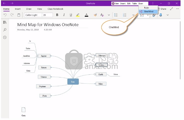Click the Moon leaf label
The height and width of the screenshot is (120, 184).
point(116,74)
